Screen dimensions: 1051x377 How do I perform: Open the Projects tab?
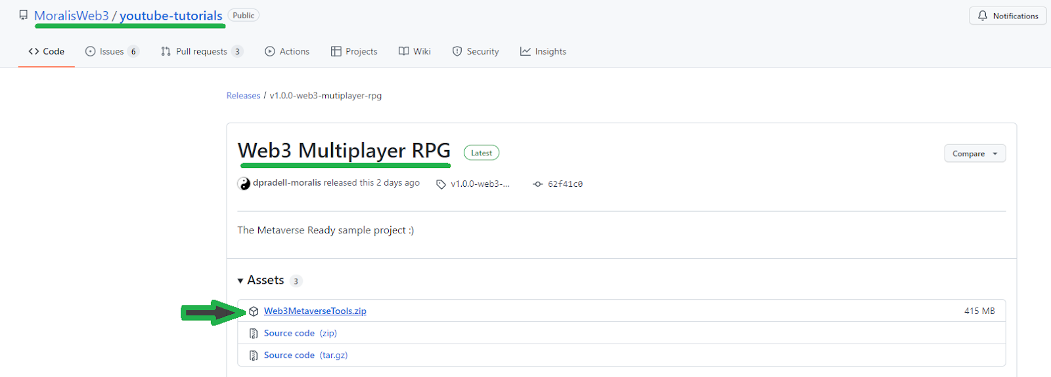click(x=354, y=51)
